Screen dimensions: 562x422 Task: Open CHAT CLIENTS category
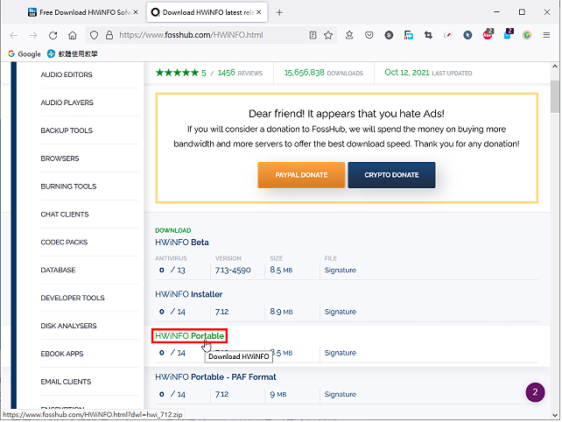click(x=65, y=215)
